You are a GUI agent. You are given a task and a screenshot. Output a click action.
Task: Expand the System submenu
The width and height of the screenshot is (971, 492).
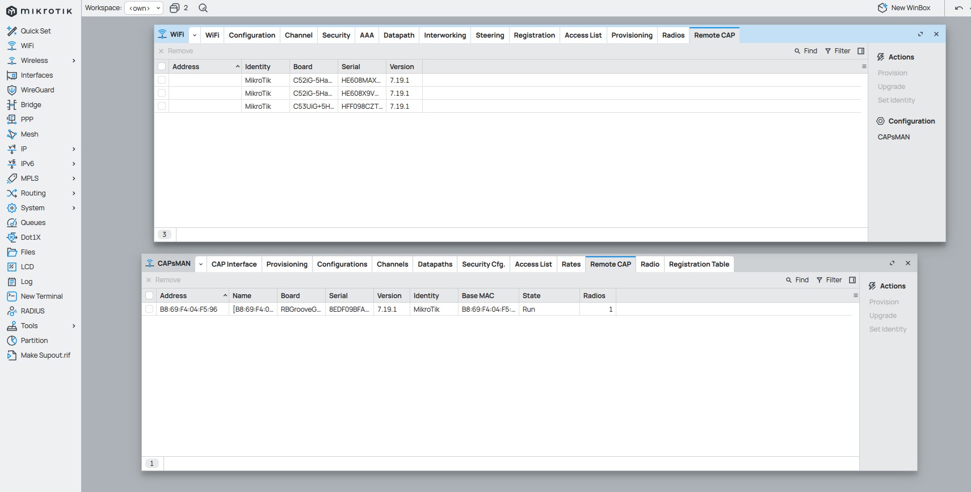(x=74, y=208)
